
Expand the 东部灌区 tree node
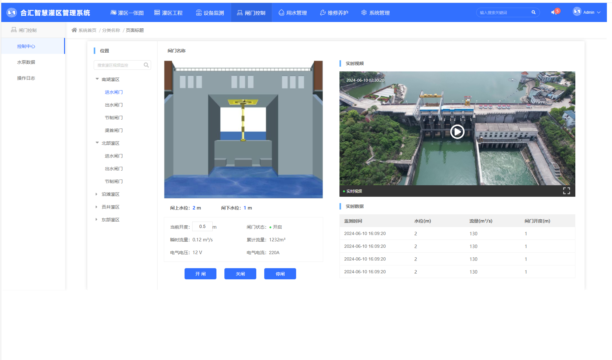pos(97,219)
